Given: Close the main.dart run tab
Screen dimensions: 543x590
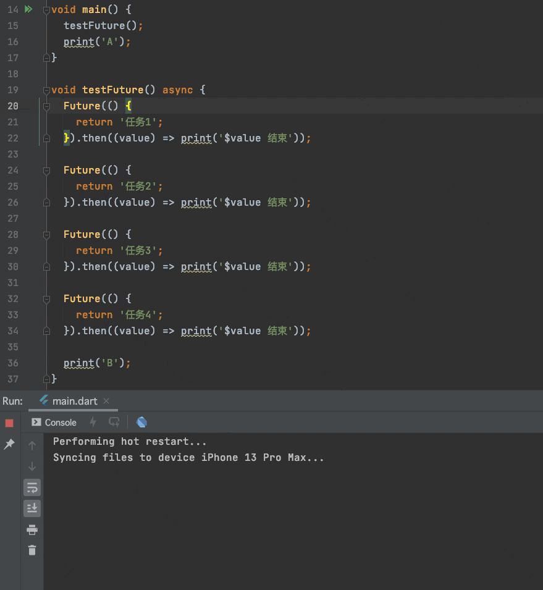Looking at the screenshot, I should [x=106, y=401].
